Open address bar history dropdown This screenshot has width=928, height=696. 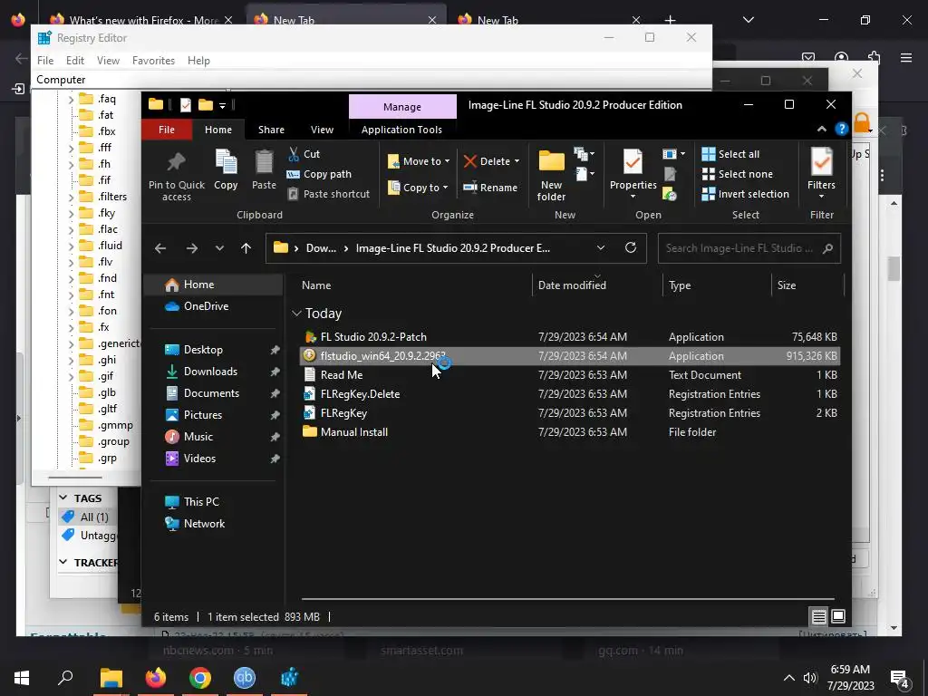click(x=601, y=248)
